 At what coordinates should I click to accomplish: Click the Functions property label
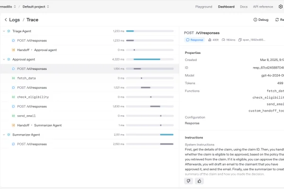[192, 91]
